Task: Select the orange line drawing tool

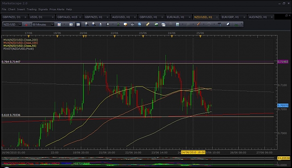Action: [199, 24]
